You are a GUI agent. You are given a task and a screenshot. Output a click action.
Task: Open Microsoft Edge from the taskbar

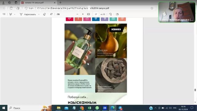pyautogui.click(x=113, y=108)
